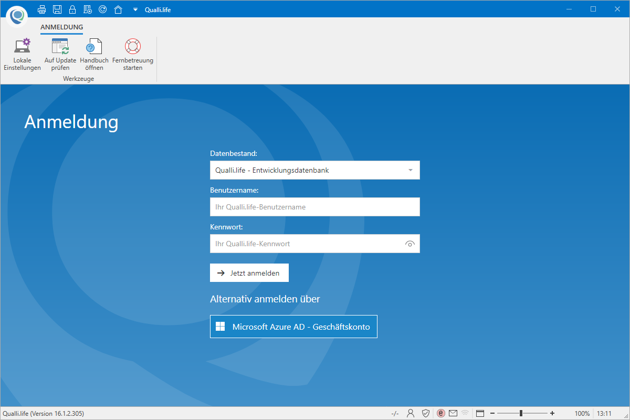The height and width of the screenshot is (420, 630).
Task: Click the Jetzt anmelden button
Action: click(249, 273)
